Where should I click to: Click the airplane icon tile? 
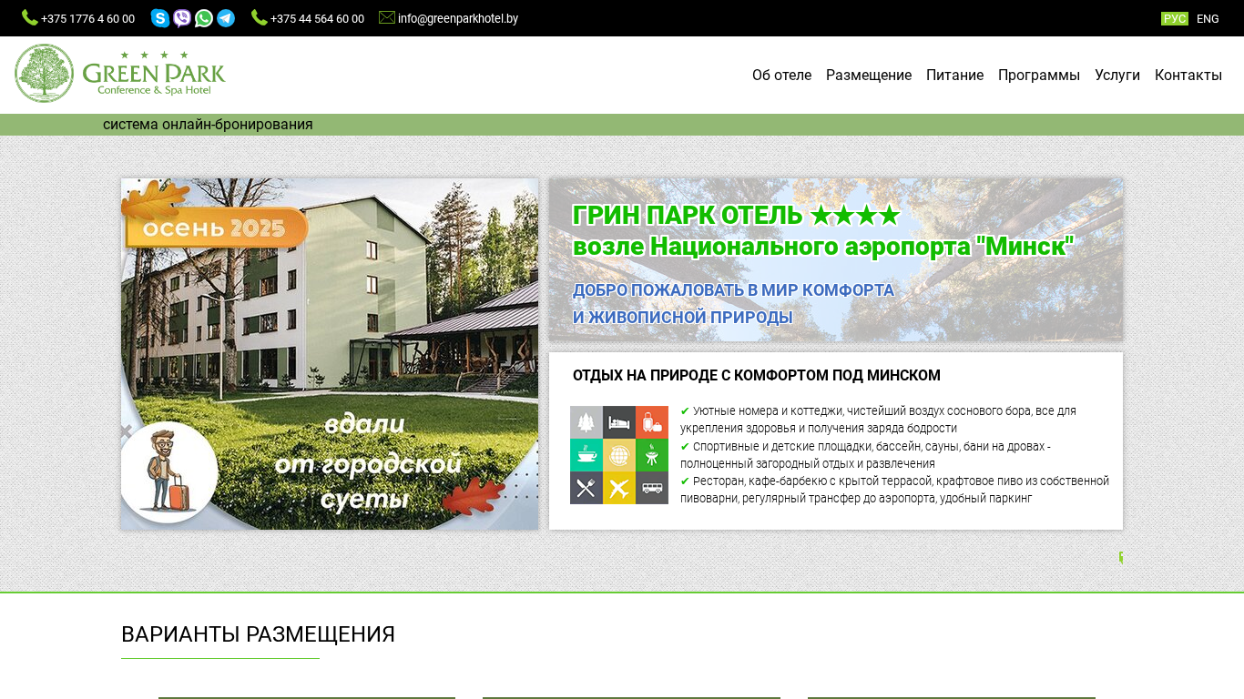tap(619, 488)
